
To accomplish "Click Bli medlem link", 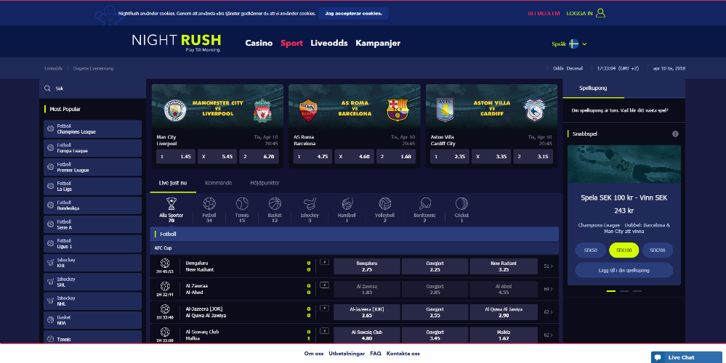I will (544, 13).
